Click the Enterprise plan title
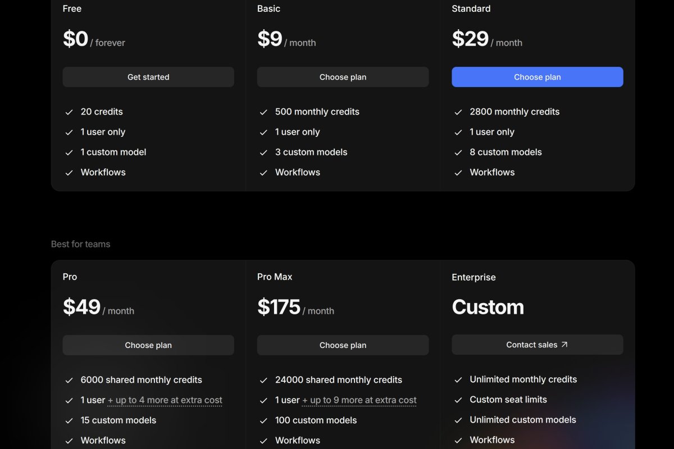Screen dimensions: 674x449 coord(473,277)
